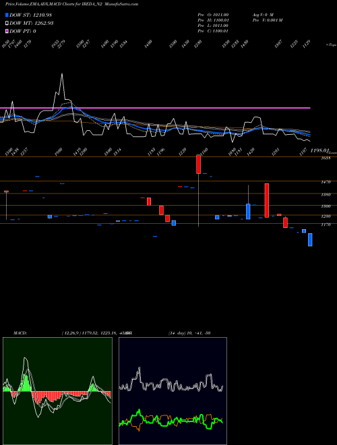This screenshot has height=445, width=337.
Task: Click the '1198.01' current price label
Action: coord(319,151)
